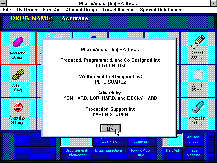Click the Accutane drug name text
This screenshot has height=163, width=217.
(x=75, y=18)
